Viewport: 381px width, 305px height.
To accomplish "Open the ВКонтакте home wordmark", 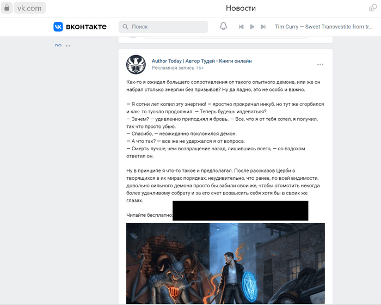I will [x=86, y=27].
